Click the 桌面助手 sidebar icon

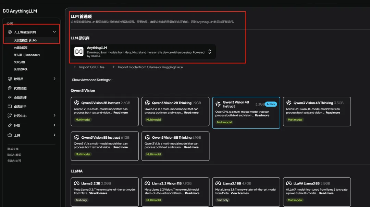pos(10,106)
